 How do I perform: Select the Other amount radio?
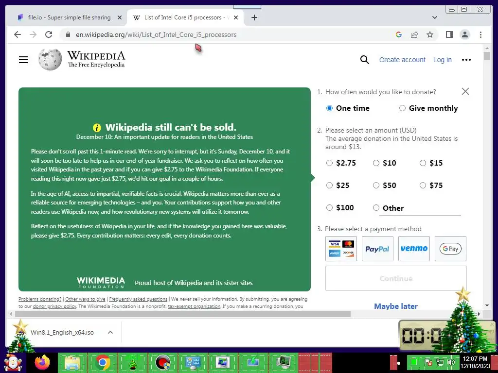(376, 208)
